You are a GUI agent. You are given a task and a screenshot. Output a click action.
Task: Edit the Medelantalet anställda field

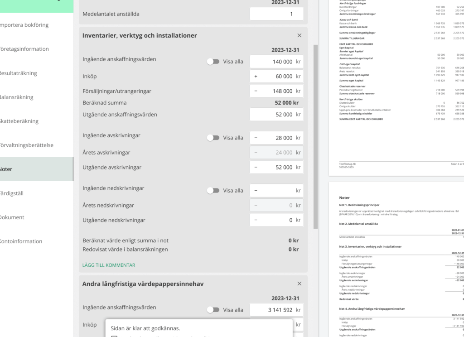pos(277,14)
